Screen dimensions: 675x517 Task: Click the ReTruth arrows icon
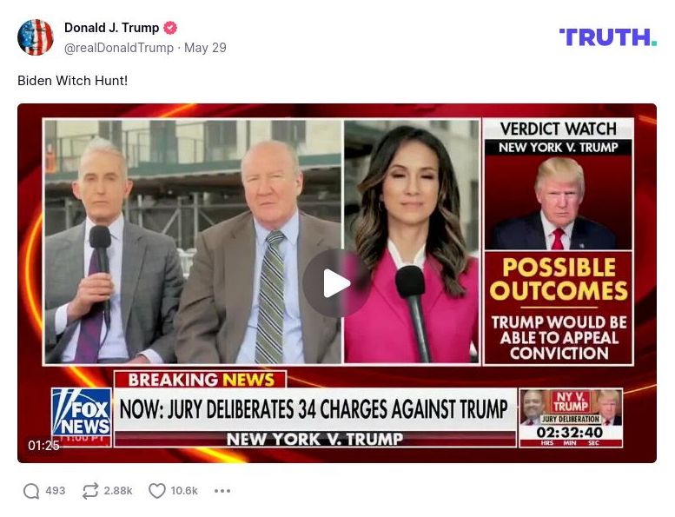point(90,491)
